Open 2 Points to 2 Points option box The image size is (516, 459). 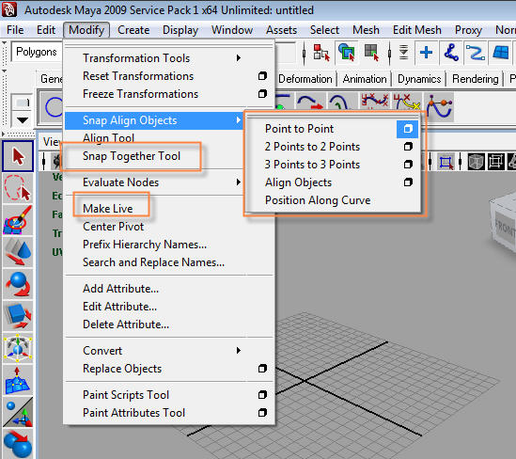(408, 147)
